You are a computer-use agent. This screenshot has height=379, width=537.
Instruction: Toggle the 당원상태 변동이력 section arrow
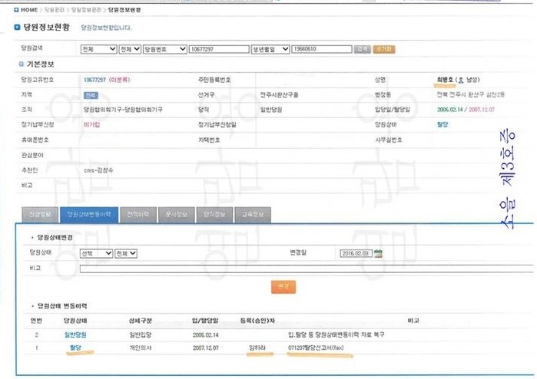point(23,306)
